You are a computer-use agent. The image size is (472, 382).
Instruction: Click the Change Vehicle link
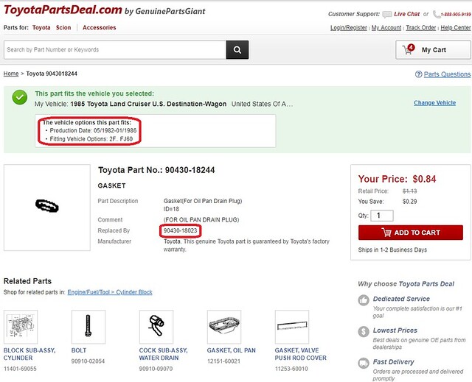(x=434, y=103)
